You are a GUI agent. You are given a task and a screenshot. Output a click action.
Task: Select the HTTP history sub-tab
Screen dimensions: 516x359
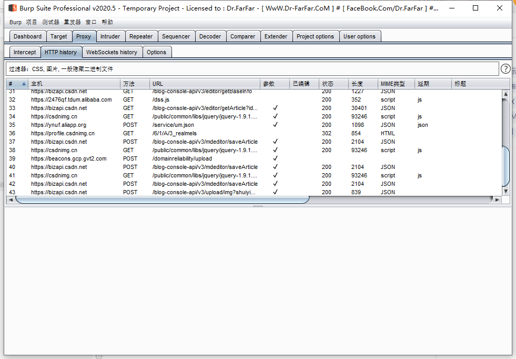(x=61, y=52)
